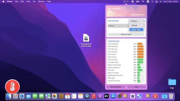Click the CPU Core 1 temperature row

coord(126,54)
